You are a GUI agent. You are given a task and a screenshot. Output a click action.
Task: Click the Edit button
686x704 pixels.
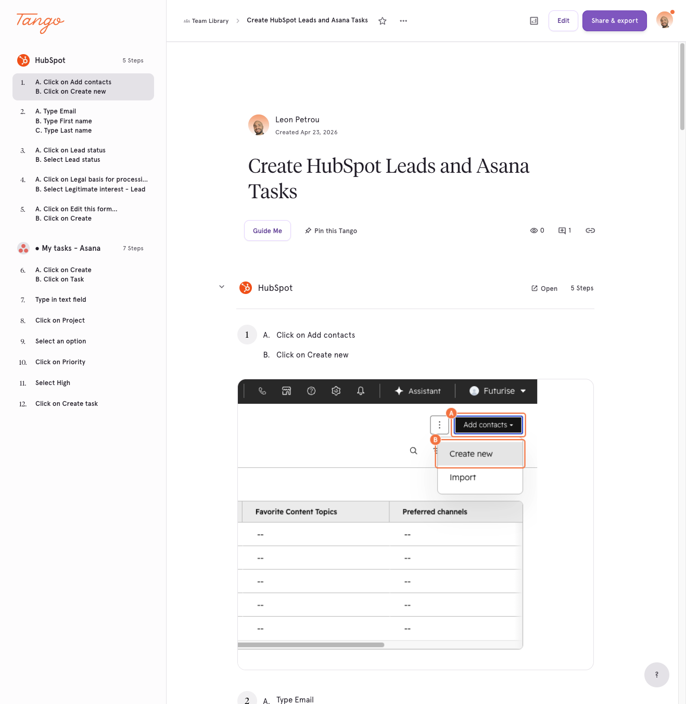coord(563,21)
